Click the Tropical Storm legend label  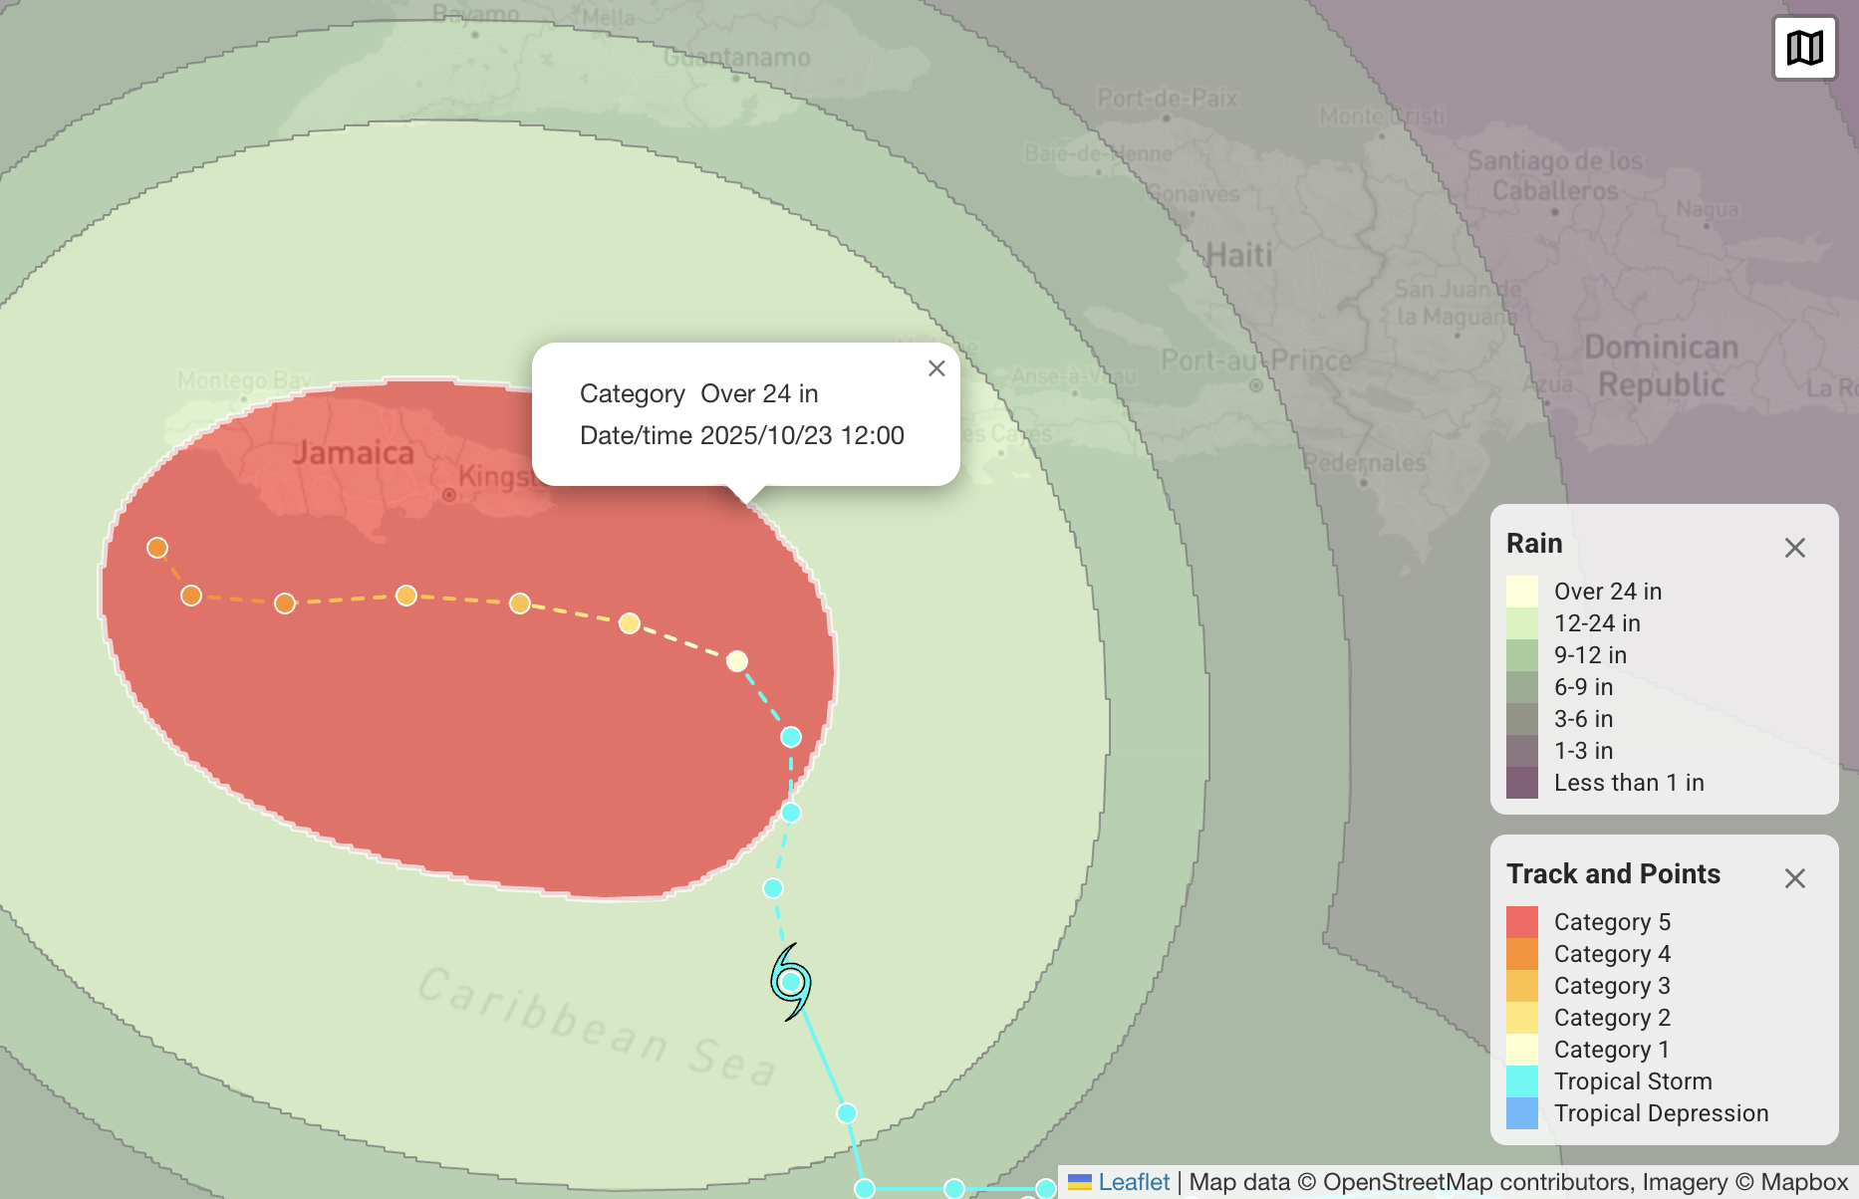[x=1633, y=1081]
